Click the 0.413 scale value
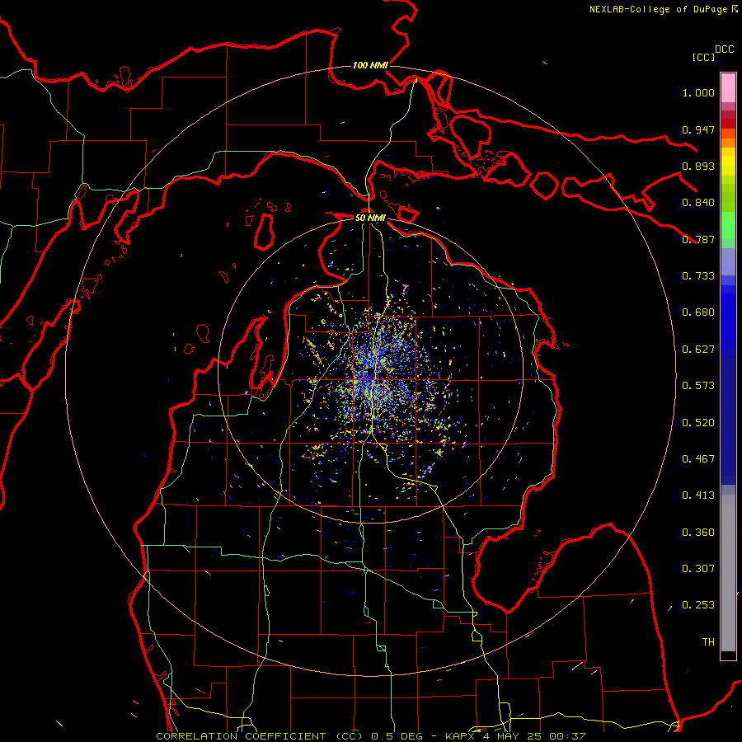 [x=698, y=495]
